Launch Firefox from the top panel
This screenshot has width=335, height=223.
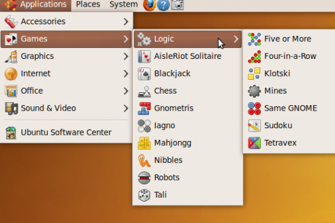click(149, 5)
